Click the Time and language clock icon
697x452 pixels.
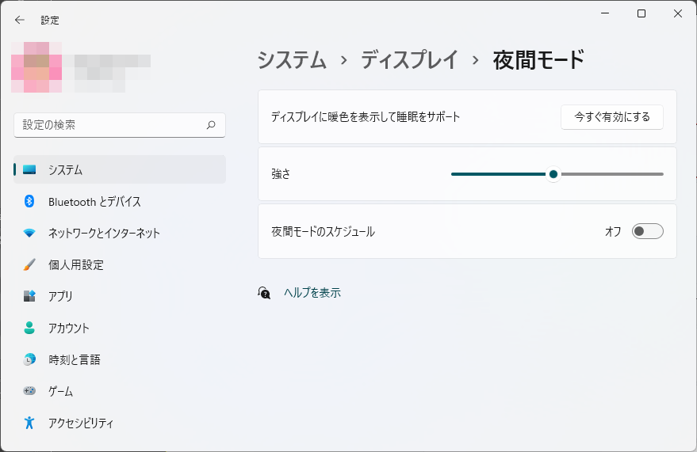pyautogui.click(x=29, y=359)
